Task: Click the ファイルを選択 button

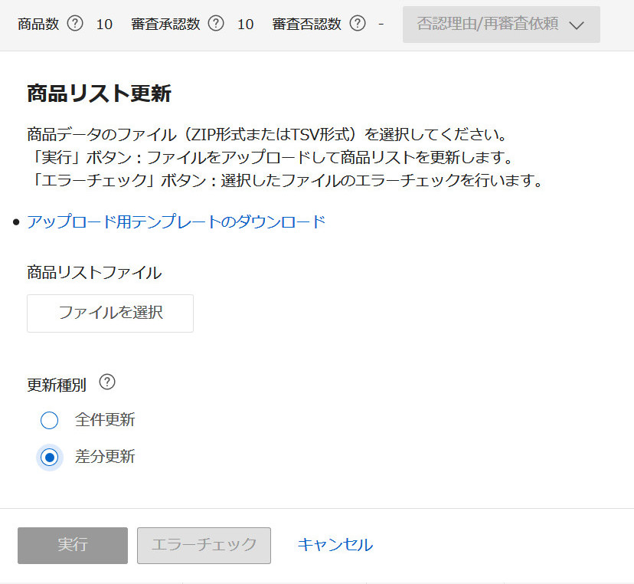Action: pyautogui.click(x=110, y=313)
